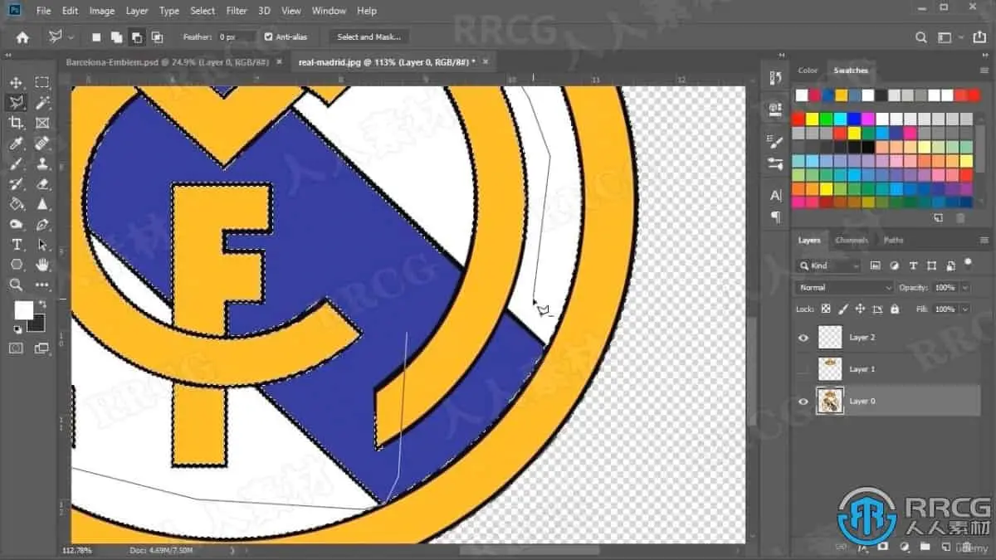Open the Character panel icon
996x560 pixels.
775,196
